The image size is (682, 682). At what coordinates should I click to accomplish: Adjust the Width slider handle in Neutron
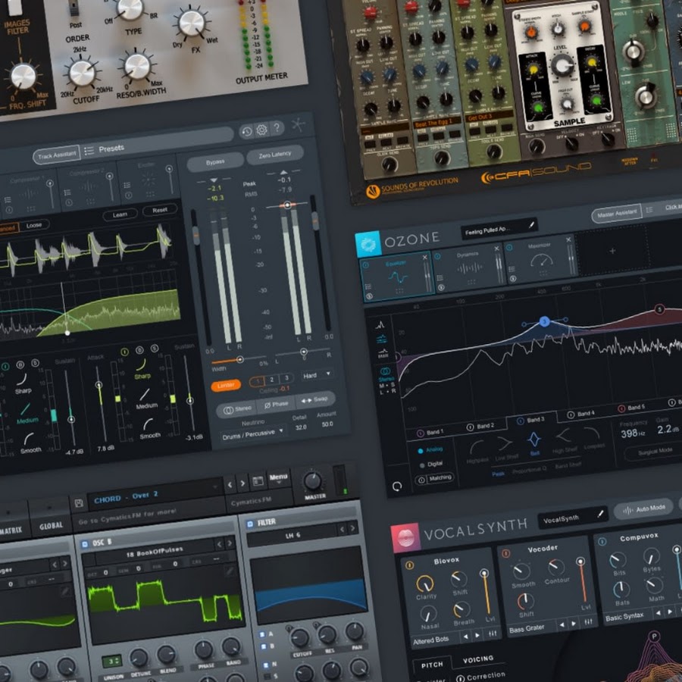[x=239, y=359]
